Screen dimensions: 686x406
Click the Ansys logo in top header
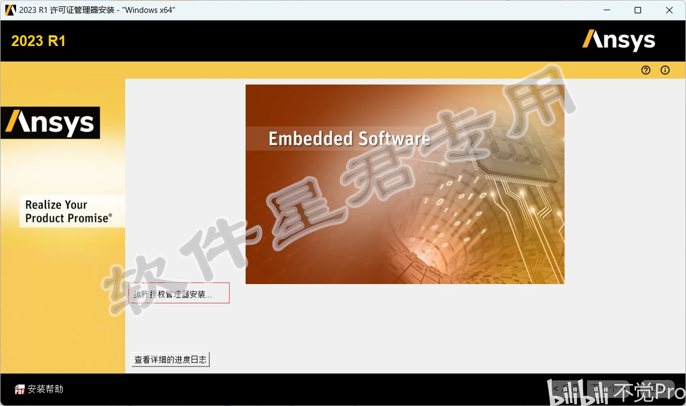(x=619, y=41)
